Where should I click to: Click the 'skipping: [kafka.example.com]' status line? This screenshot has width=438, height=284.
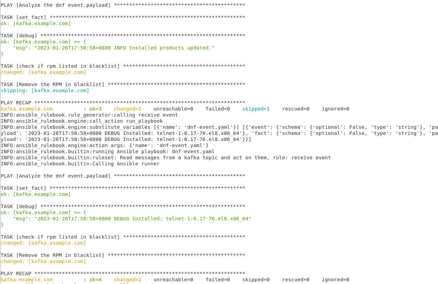click(45, 90)
